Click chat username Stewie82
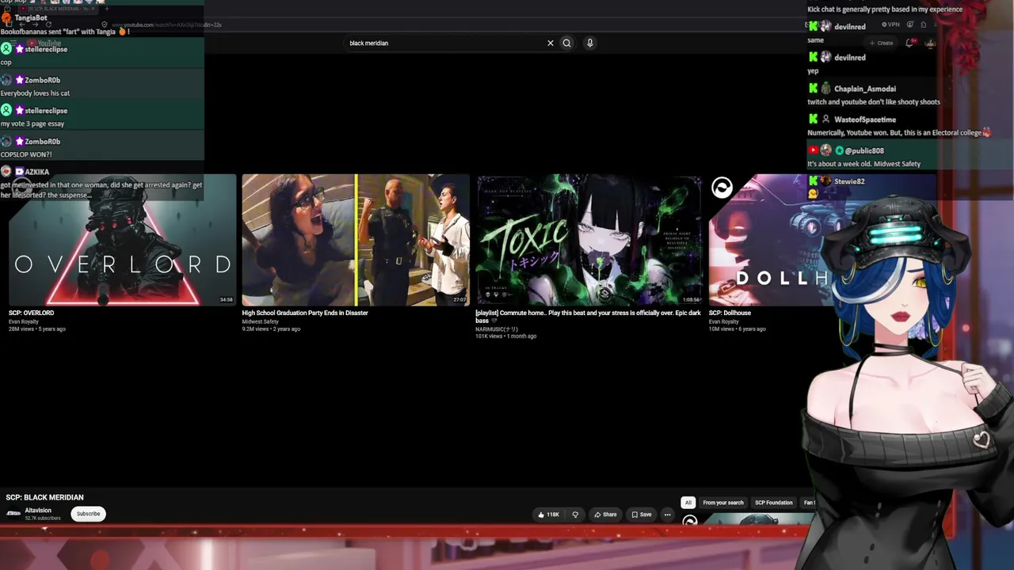This screenshot has height=570, width=1014. click(849, 181)
